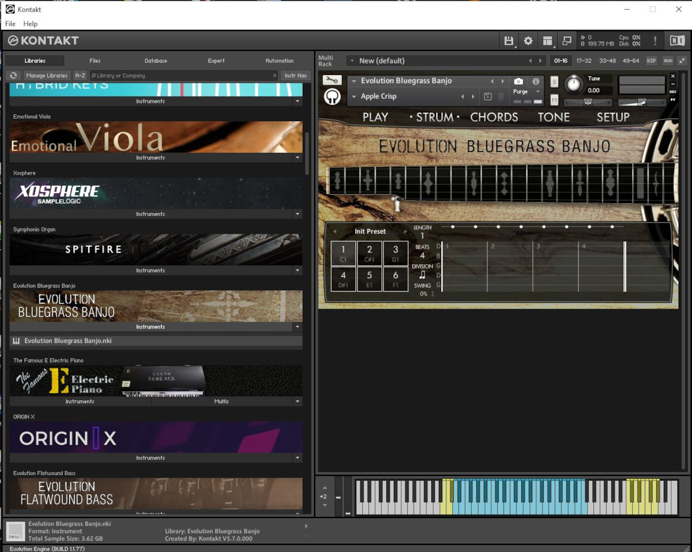Select strum pattern pad 6 F1
The height and width of the screenshot is (552, 692).
[396, 279]
